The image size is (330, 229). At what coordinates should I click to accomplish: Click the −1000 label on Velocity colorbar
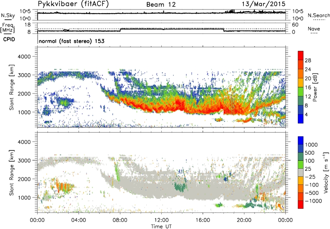pyautogui.click(x=313, y=201)
